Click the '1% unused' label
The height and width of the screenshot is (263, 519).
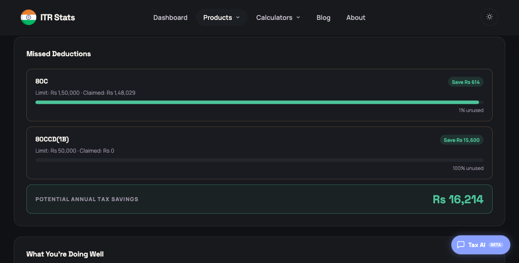pos(471,110)
